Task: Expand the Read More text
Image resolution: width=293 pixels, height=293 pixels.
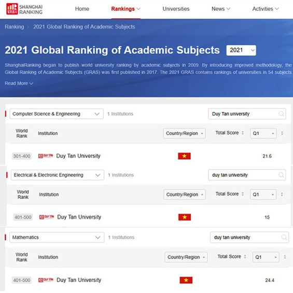Action: click(19, 83)
